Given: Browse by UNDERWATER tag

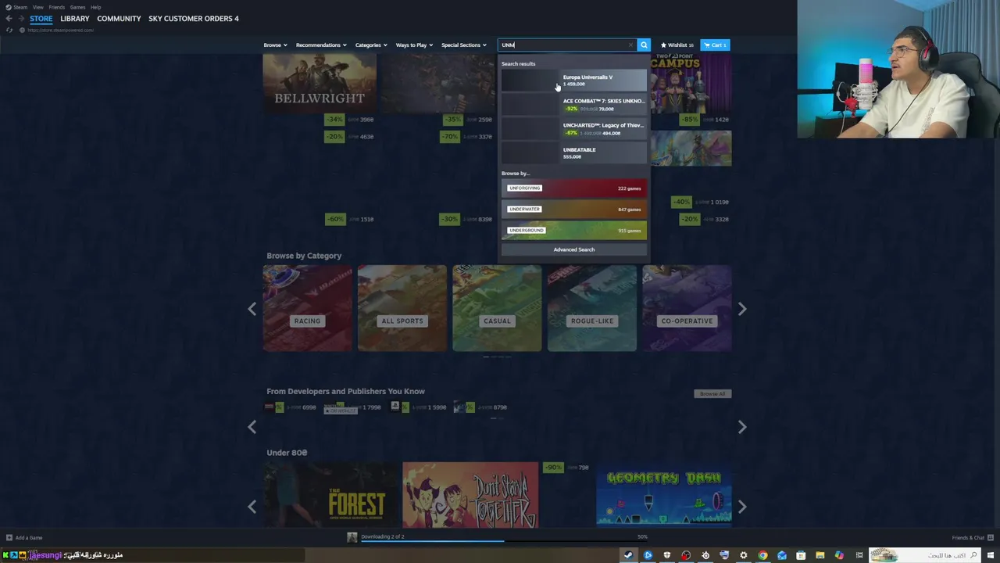Looking at the screenshot, I should pyautogui.click(x=574, y=209).
